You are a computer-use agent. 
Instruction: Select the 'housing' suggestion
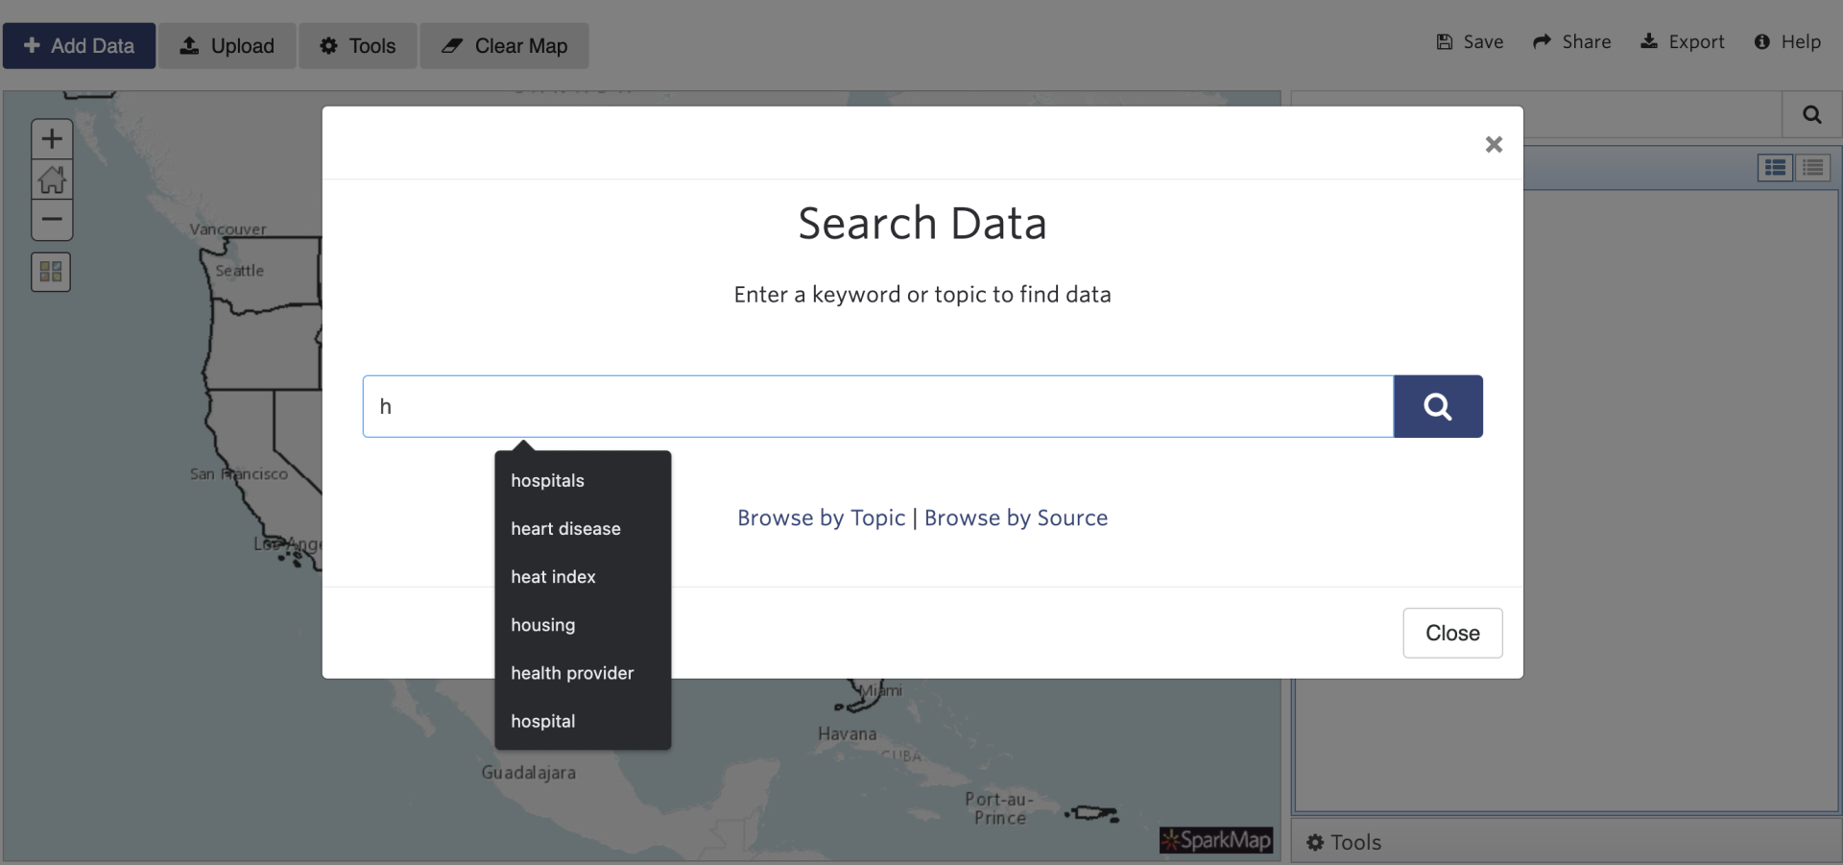click(542, 625)
